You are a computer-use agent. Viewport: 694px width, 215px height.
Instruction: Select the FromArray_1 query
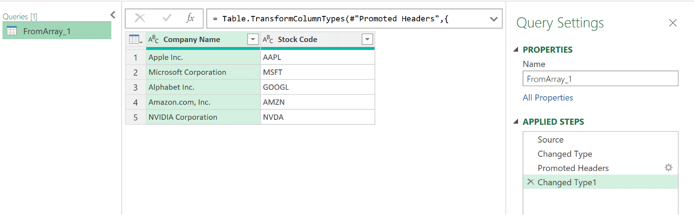click(47, 31)
